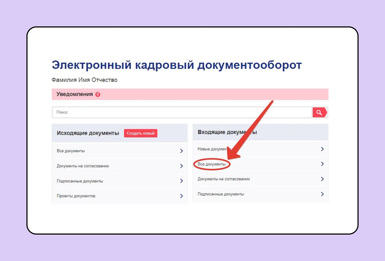Open incoming Документы на согласовании
Viewport: 385px width, 261px height.
click(x=224, y=179)
